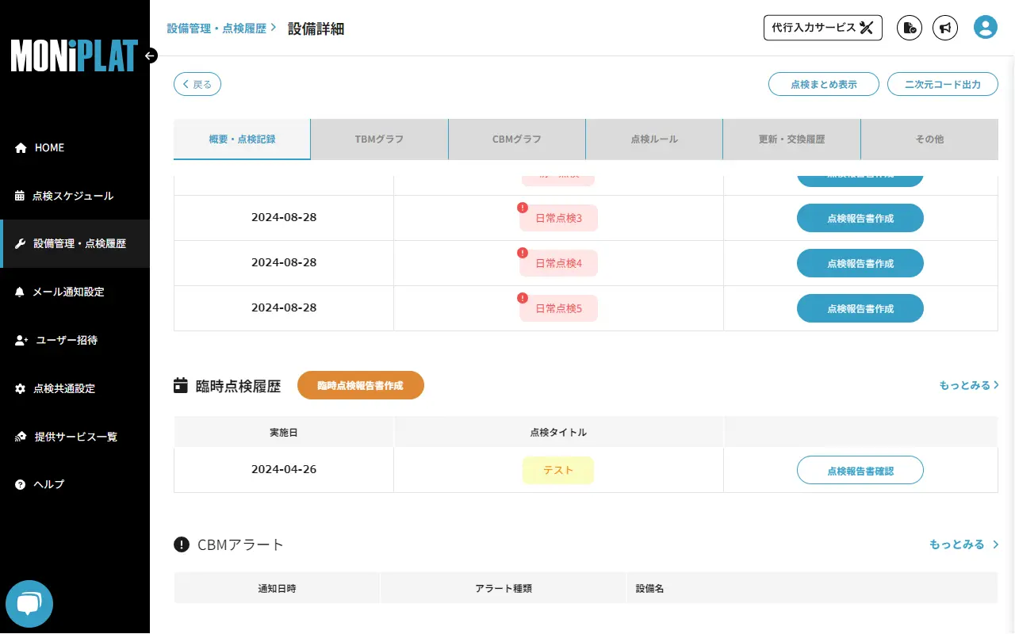
Task: Open 点検共通設定 in the sidebar
Action: (x=63, y=388)
